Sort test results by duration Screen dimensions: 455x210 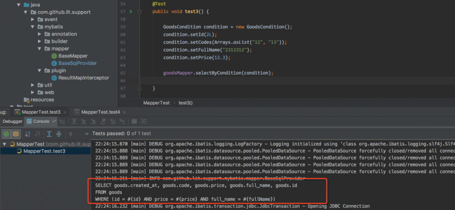(37, 134)
